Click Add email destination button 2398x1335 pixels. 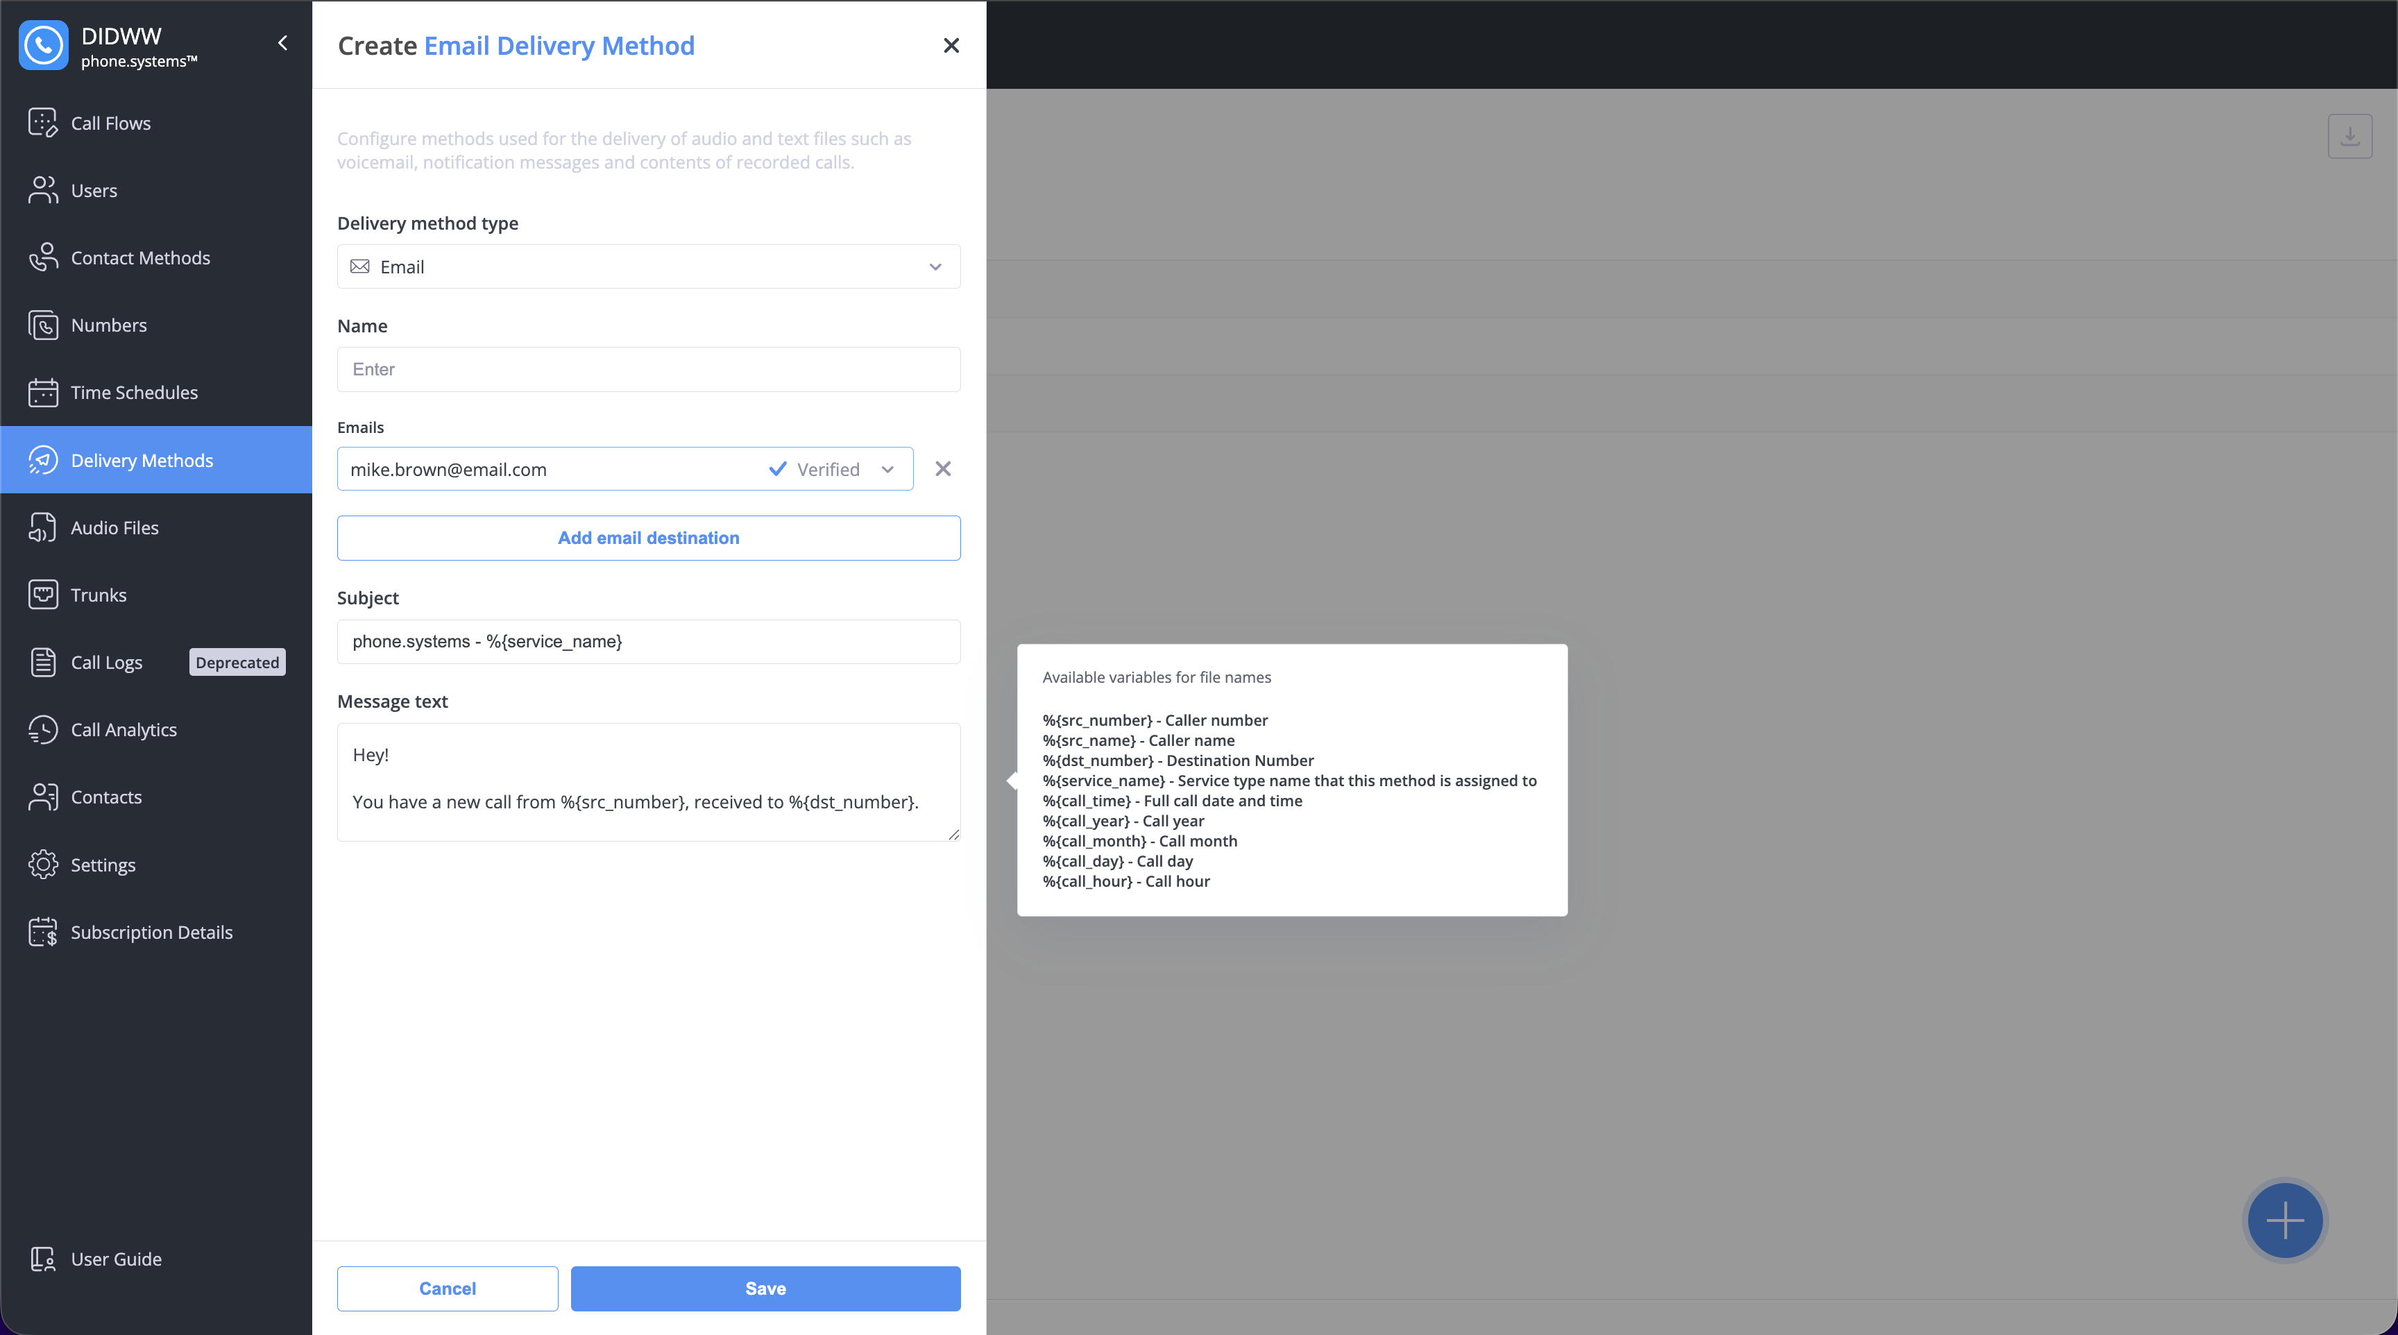tap(648, 538)
